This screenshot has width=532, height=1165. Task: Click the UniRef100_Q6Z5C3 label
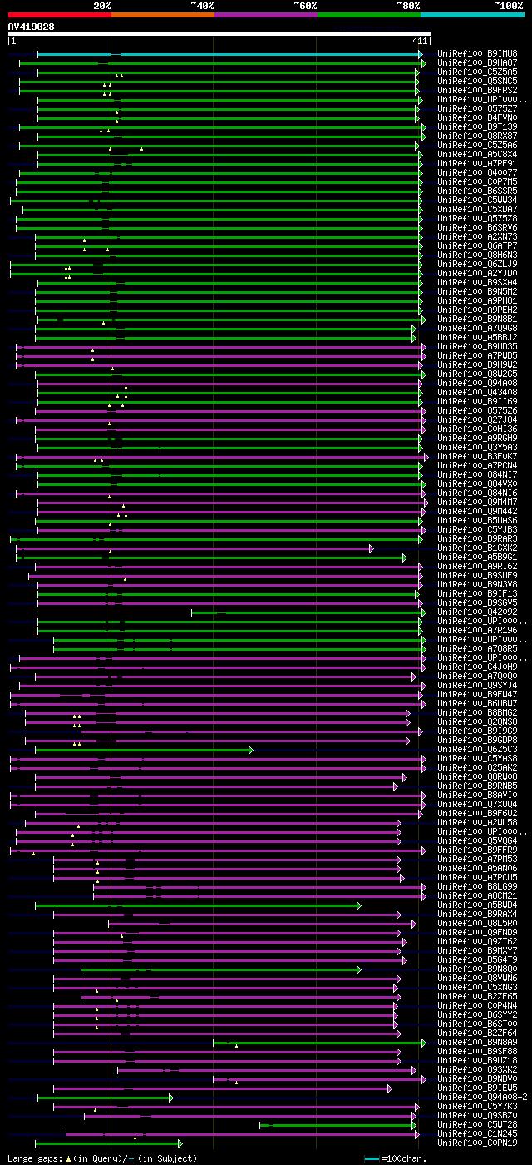pyautogui.click(x=477, y=749)
